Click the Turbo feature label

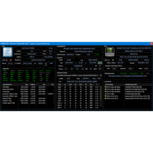tap(41, 79)
